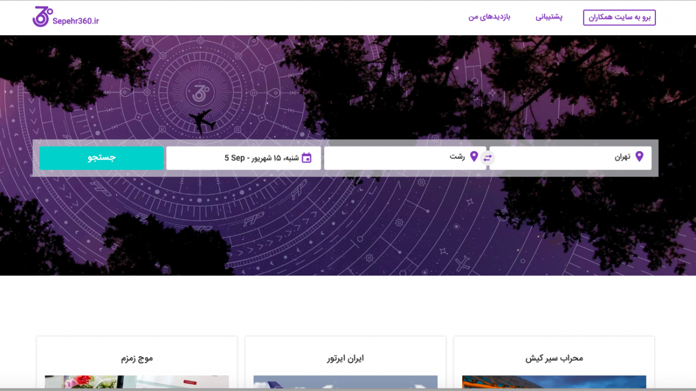Viewport: 696px width, 391px height.
Task: Open برو به سایت همکاران button
Action: (x=619, y=18)
